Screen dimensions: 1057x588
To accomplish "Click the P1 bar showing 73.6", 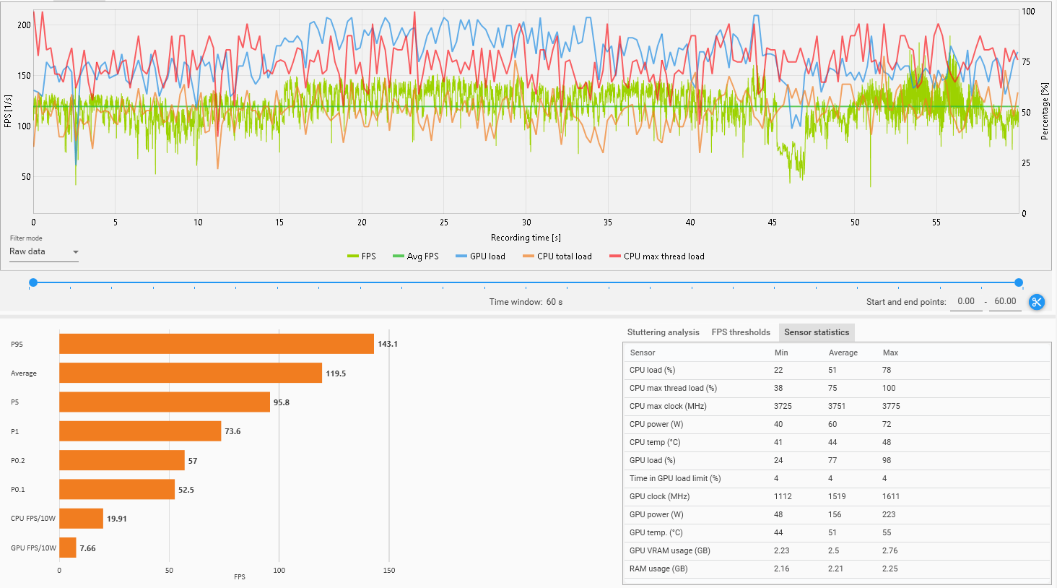I will pos(140,431).
